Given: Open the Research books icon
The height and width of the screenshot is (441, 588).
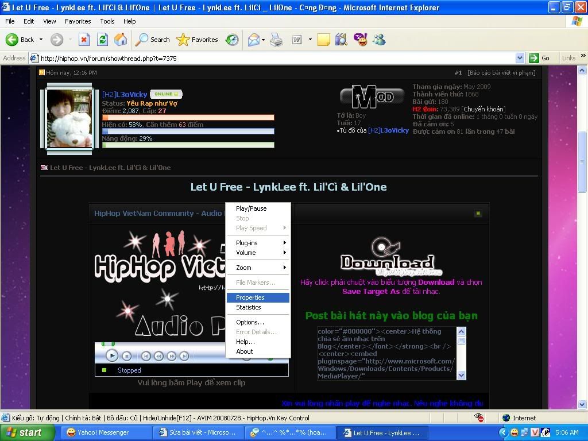Looking at the screenshot, I should [341, 40].
